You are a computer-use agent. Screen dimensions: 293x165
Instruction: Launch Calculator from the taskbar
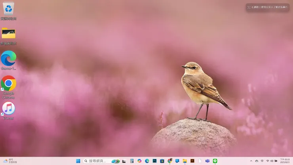point(132,161)
